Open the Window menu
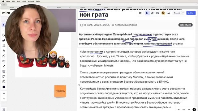The image size is (198, 111). (31, 1)
